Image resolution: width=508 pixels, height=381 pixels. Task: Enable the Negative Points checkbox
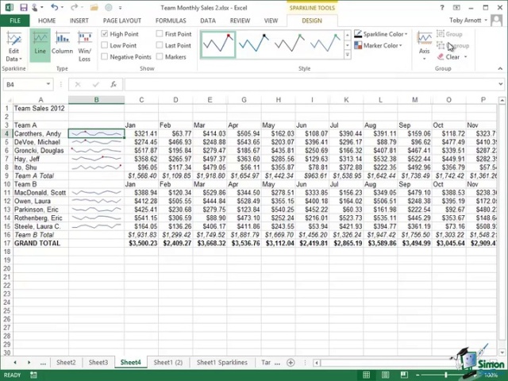coord(105,57)
